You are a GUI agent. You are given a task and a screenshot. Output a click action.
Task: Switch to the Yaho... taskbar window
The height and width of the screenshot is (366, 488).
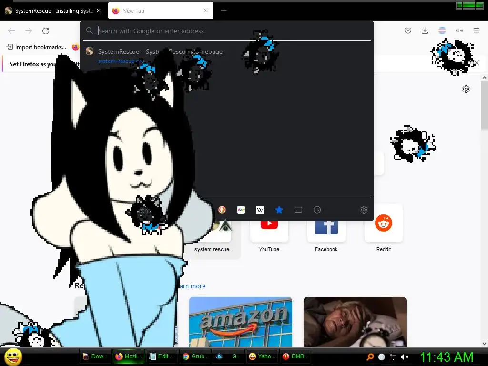point(262,356)
